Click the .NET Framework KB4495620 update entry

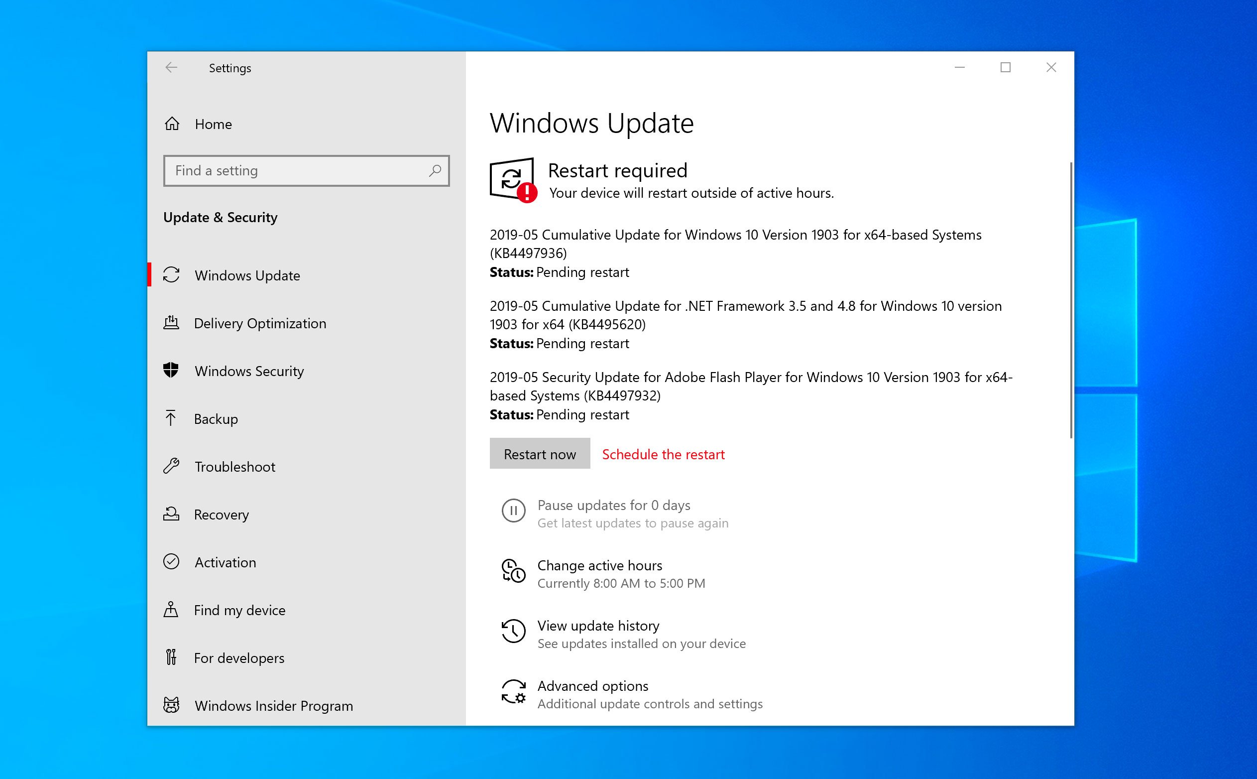pyautogui.click(x=746, y=324)
